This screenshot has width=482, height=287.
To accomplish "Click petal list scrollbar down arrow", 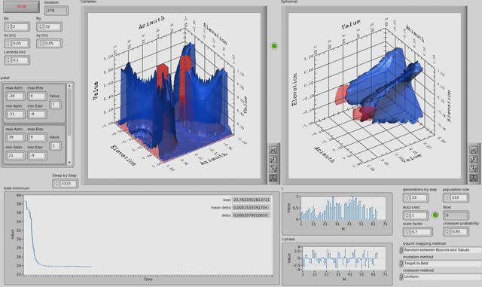I will coord(69,163).
